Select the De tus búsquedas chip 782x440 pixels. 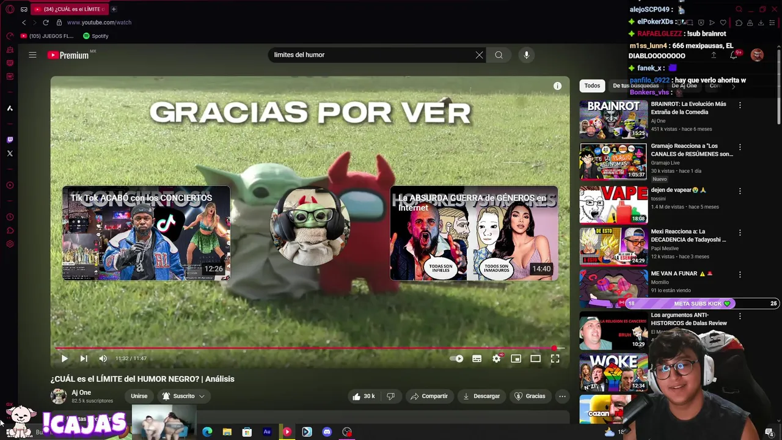click(636, 86)
